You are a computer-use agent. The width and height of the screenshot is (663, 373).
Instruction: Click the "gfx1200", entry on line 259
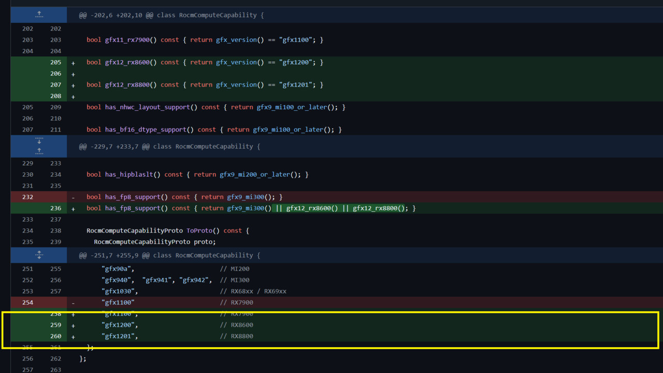point(120,325)
